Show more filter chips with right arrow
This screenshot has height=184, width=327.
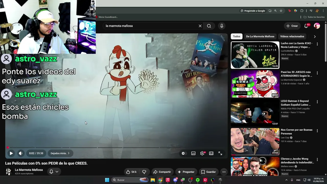point(315,37)
